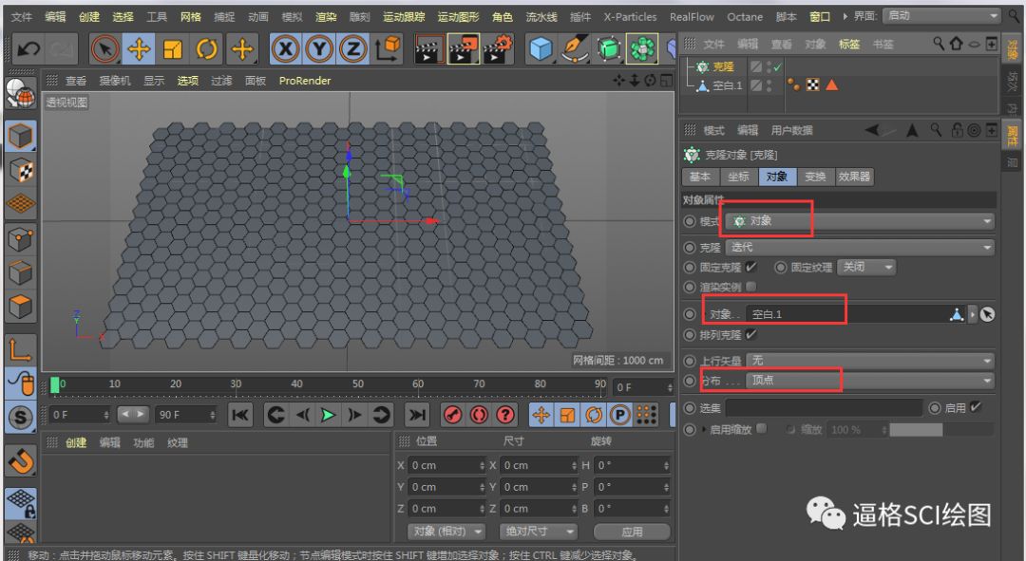Screen dimensions: 1026x561
Task: Activate the Scale tool in top toolbar
Action: pos(173,49)
